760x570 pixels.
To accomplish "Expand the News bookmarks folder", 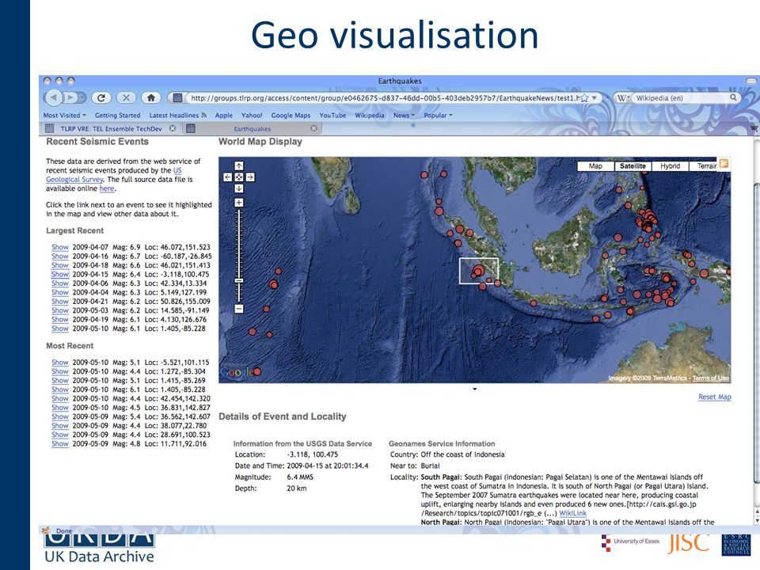I will (404, 116).
